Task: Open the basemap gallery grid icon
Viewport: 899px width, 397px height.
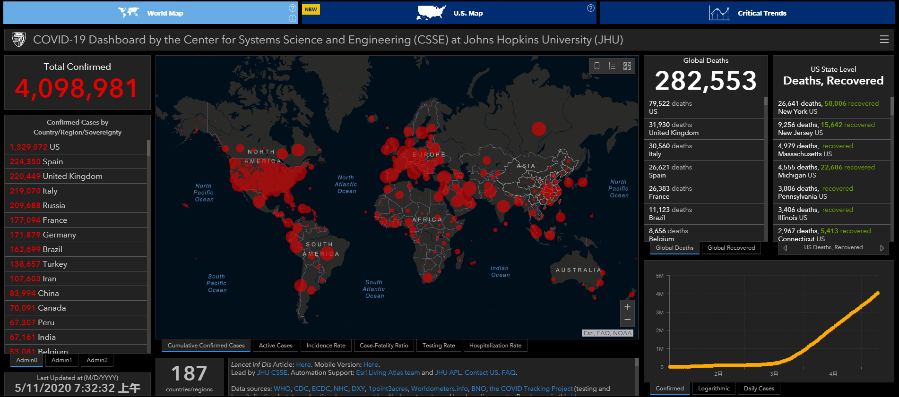Action: (627, 66)
